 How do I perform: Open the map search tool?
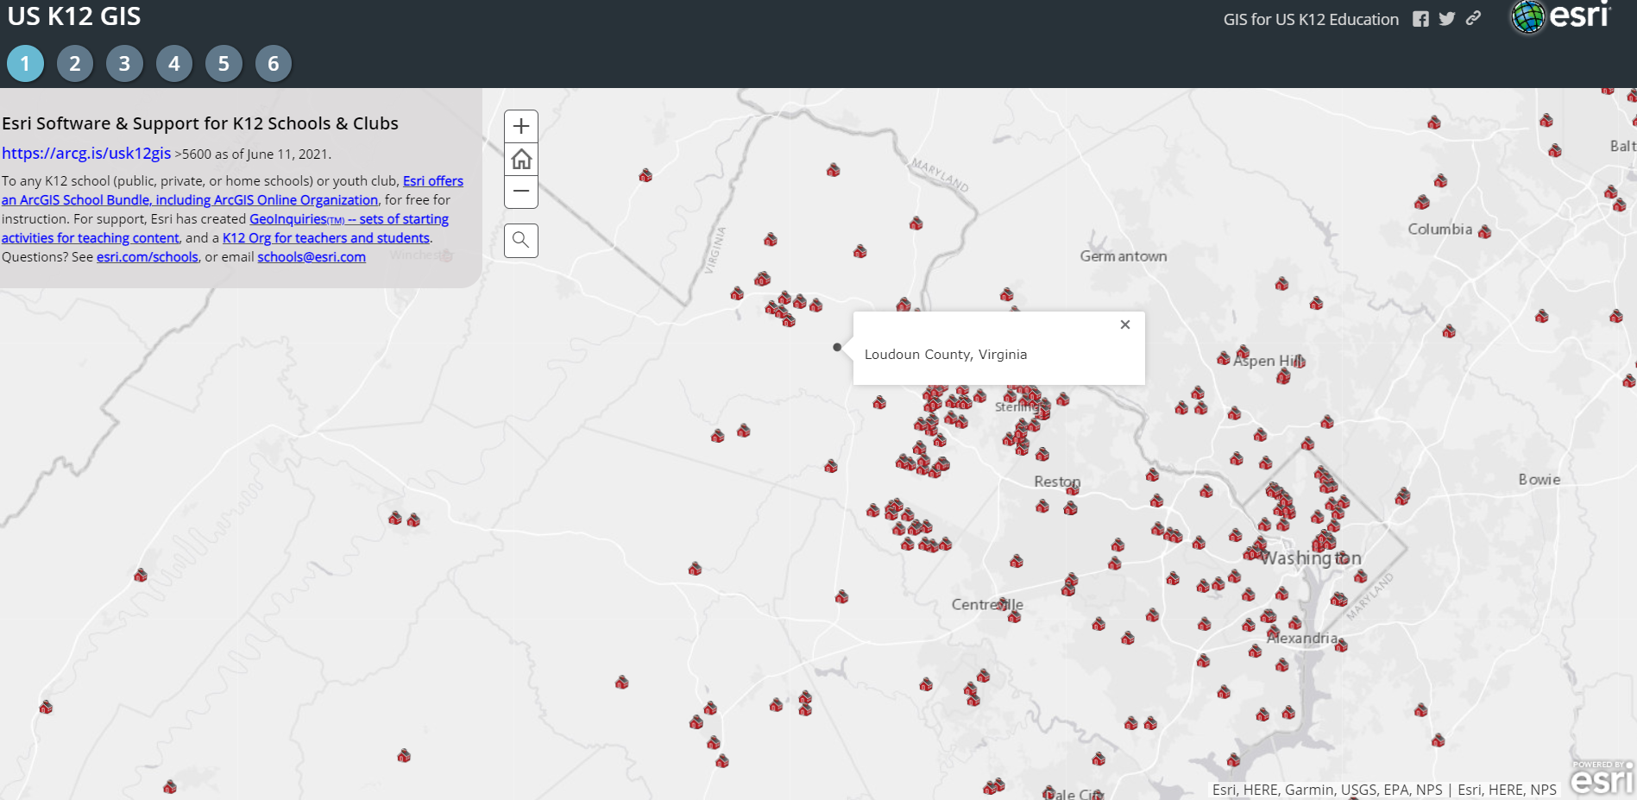pos(521,241)
